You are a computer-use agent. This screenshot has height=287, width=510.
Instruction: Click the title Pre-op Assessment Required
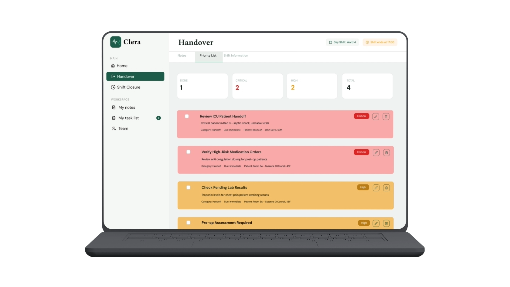tap(227, 223)
